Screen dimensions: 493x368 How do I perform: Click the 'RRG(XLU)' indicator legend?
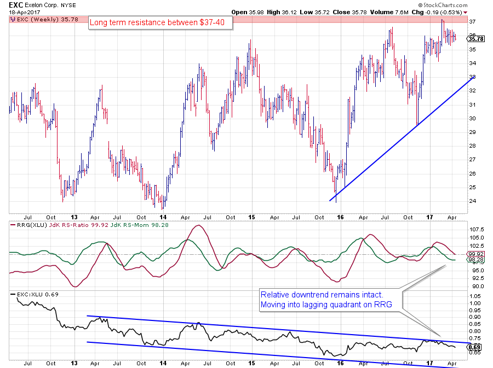coord(32,225)
